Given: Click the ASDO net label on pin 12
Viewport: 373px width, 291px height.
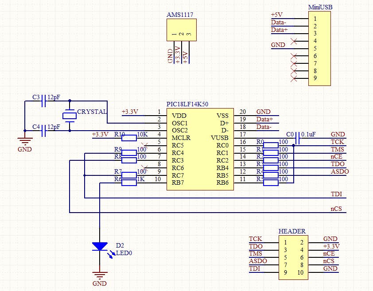Looking at the screenshot, I should click(339, 171).
